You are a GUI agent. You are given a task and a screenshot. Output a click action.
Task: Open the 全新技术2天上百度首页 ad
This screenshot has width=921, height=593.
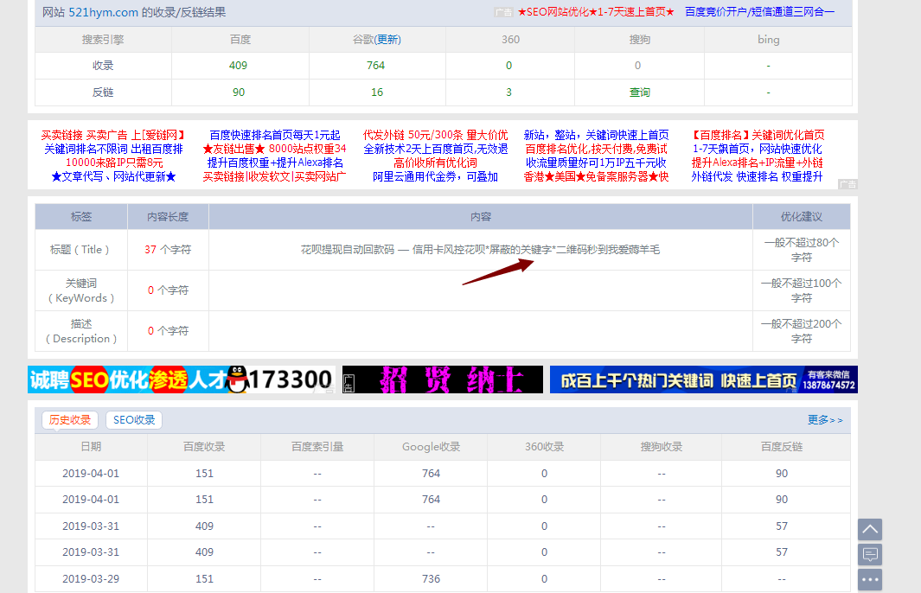(435, 150)
